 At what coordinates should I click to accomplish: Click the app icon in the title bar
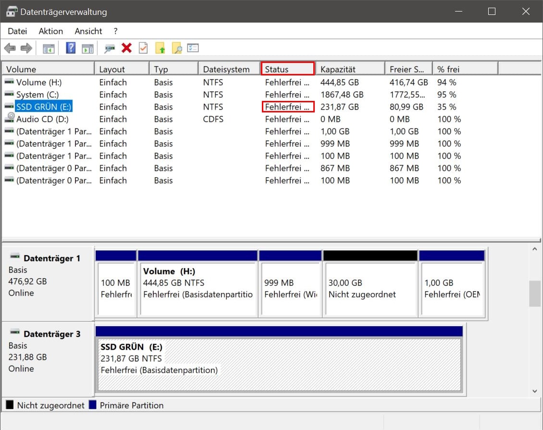pyautogui.click(x=12, y=12)
